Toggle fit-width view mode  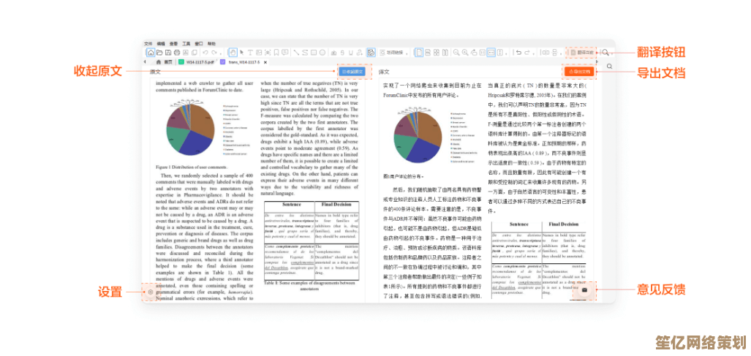coord(491,53)
